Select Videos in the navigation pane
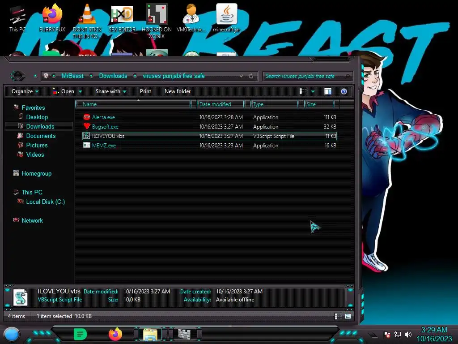Viewport: 458px width, 344px height. (35, 155)
